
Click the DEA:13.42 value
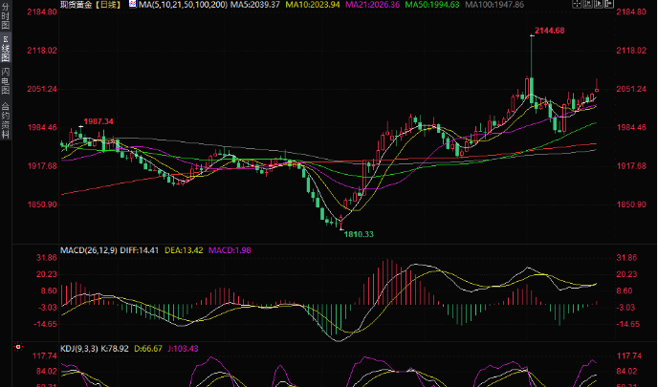(184, 250)
